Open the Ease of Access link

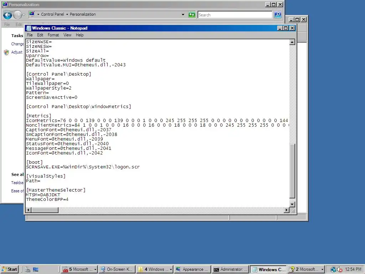coord(17,191)
